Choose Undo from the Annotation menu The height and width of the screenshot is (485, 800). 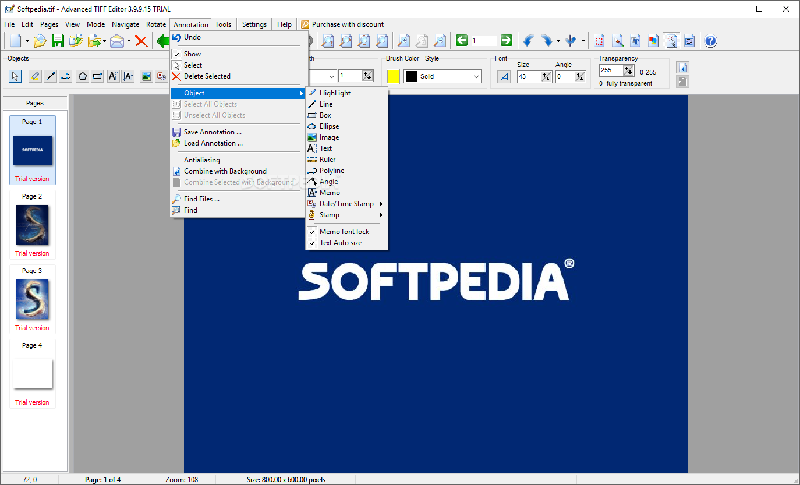(x=239, y=37)
